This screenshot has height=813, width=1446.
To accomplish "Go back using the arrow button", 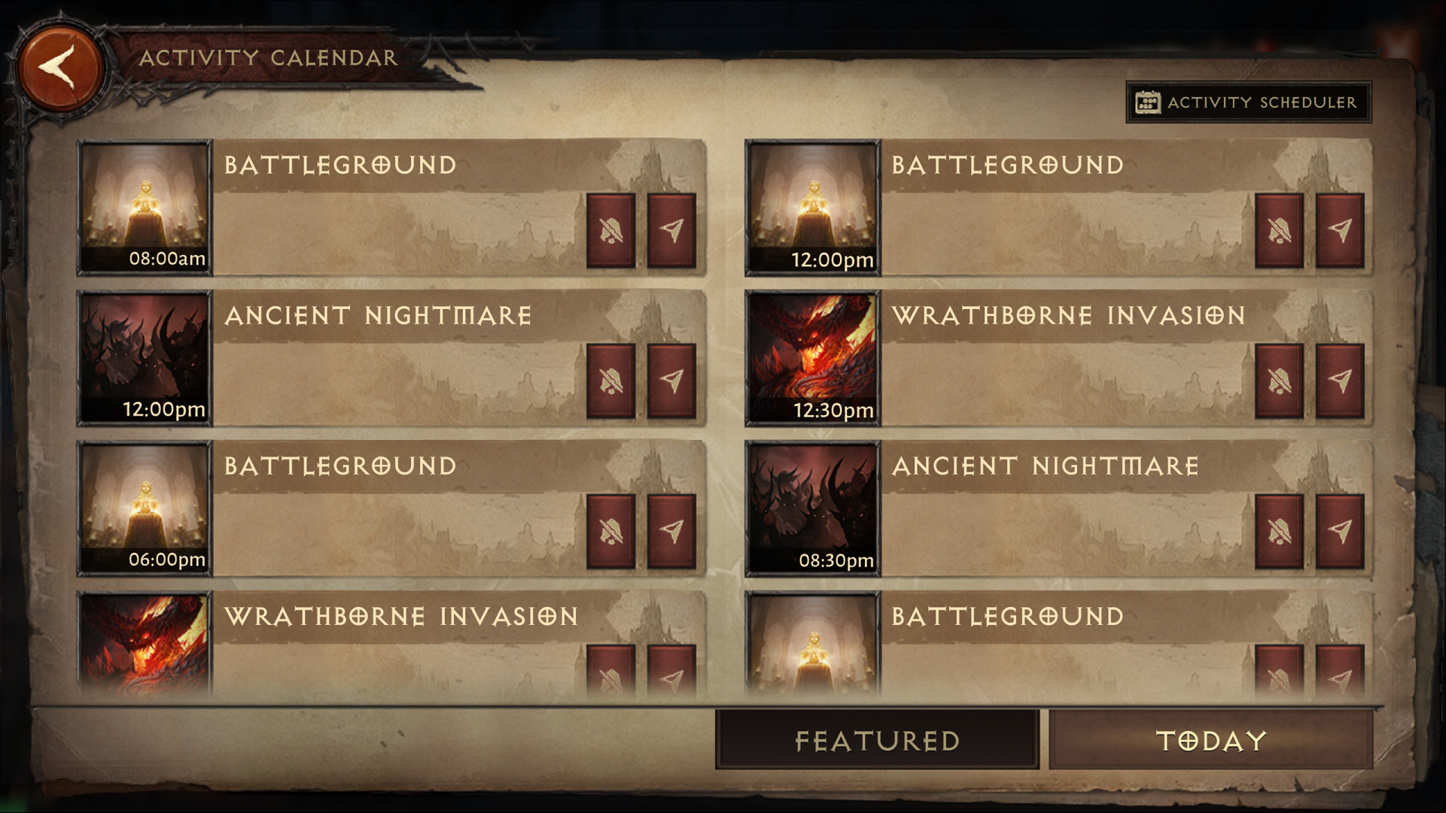I will [59, 68].
